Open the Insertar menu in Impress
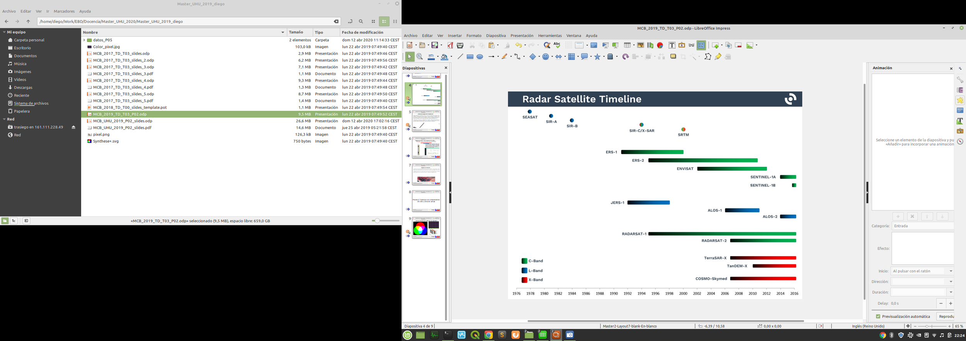The height and width of the screenshot is (341, 966). tap(455, 35)
